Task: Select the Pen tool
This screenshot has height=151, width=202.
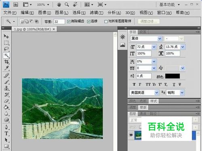Action: coord(6,127)
